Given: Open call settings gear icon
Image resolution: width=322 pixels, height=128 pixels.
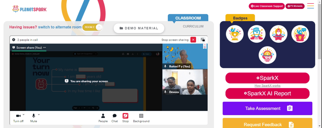Looking at the screenshot, I should point(14,40).
